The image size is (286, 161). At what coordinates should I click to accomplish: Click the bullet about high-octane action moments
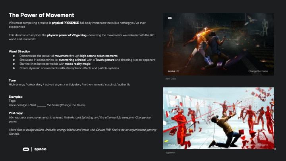(x=68, y=56)
